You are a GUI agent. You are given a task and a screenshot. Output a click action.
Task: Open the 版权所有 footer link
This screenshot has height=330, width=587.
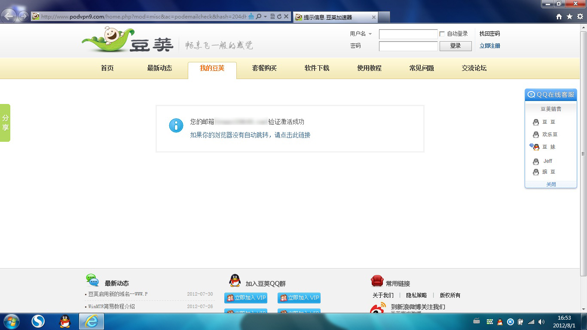click(x=450, y=296)
